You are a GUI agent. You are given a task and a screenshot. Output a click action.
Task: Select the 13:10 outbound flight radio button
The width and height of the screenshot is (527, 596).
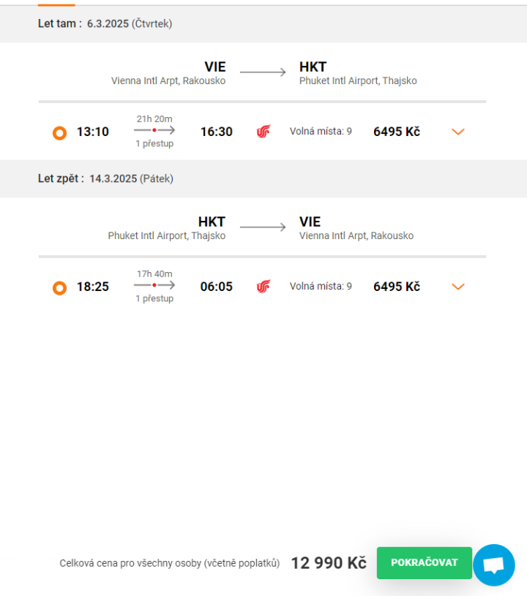[x=60, y=132]
